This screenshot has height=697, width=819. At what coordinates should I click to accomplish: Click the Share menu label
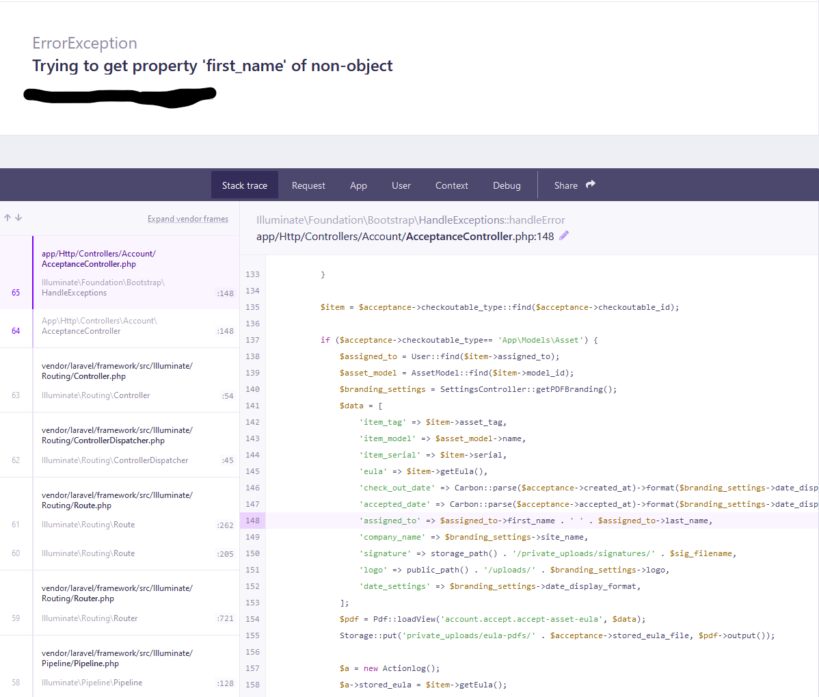click(x=565, y=185)
